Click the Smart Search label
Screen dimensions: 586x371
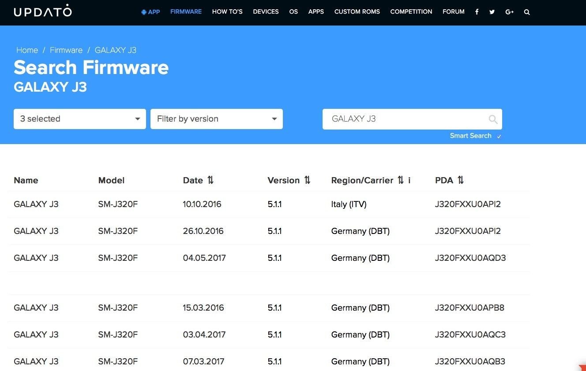click(x=470, y=136)
